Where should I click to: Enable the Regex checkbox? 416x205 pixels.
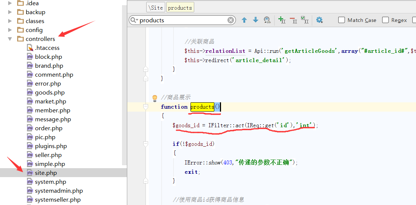point(385,20)
